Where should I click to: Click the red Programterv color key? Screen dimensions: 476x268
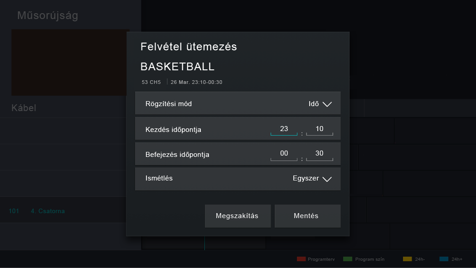pos(301,259)
